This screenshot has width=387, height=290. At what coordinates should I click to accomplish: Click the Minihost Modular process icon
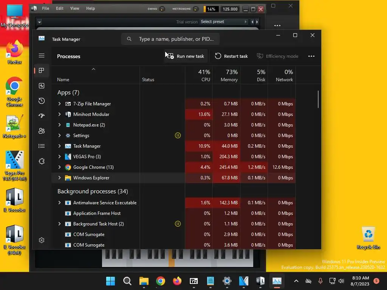68,114
